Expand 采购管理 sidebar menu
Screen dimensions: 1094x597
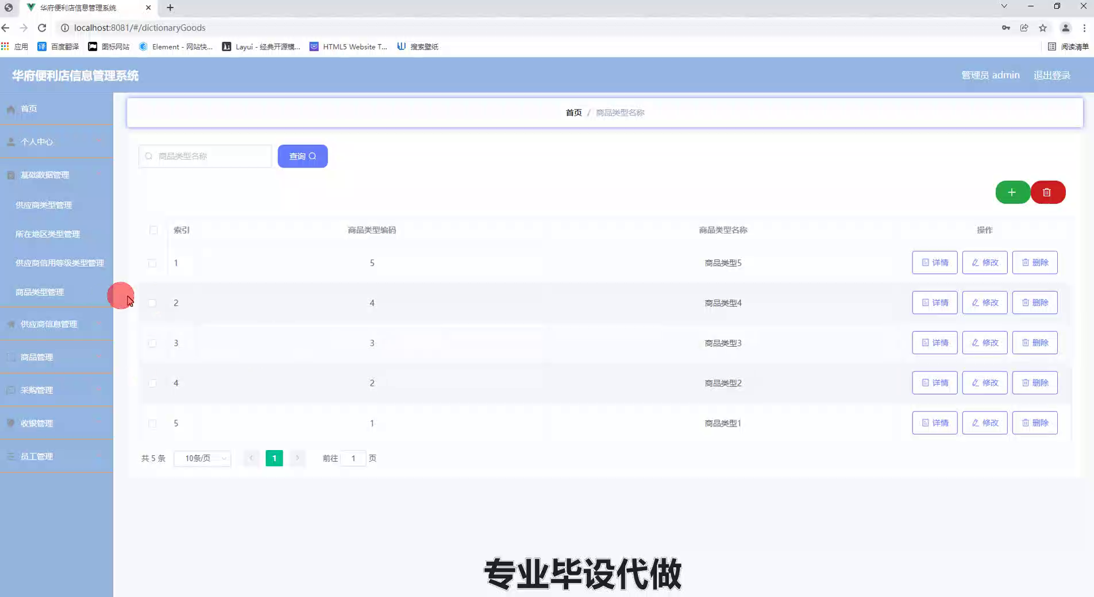click(x=56, y=390)
